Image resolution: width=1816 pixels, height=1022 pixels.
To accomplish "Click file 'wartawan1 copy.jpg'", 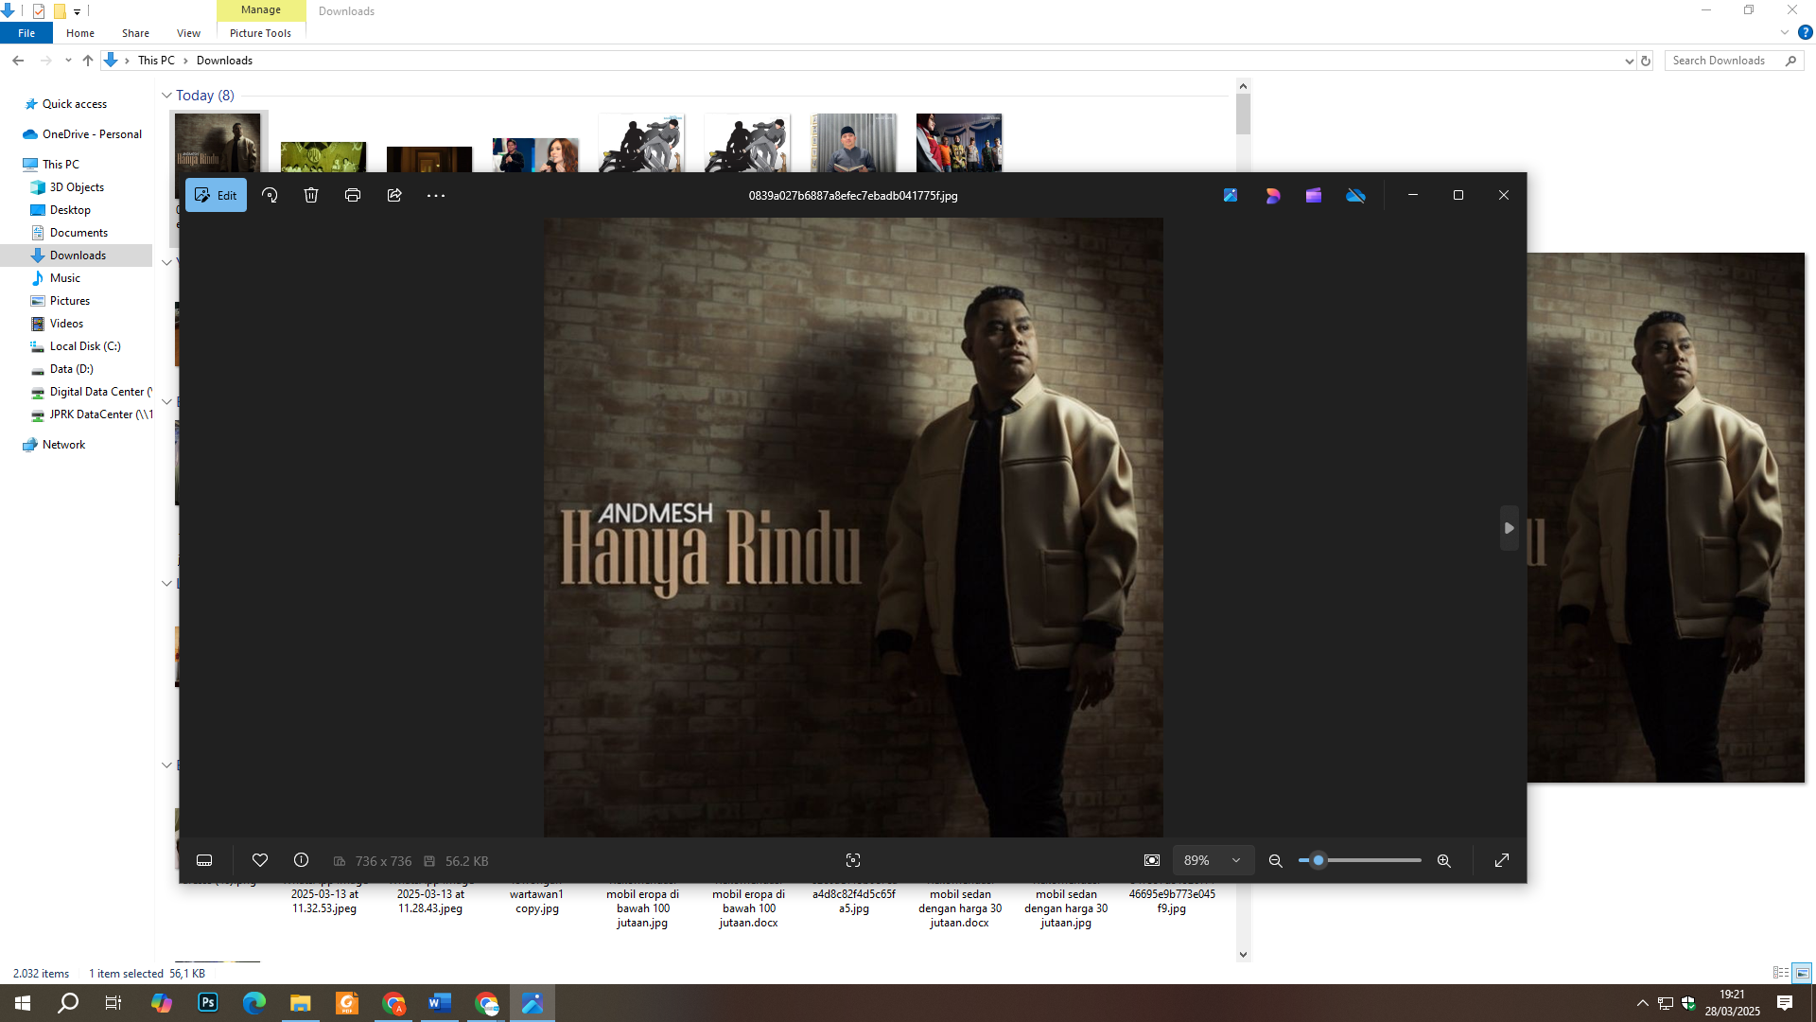I will (x=536, y=901).
